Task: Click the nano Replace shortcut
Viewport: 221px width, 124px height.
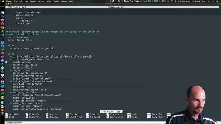Action: (x=52, y=117)
